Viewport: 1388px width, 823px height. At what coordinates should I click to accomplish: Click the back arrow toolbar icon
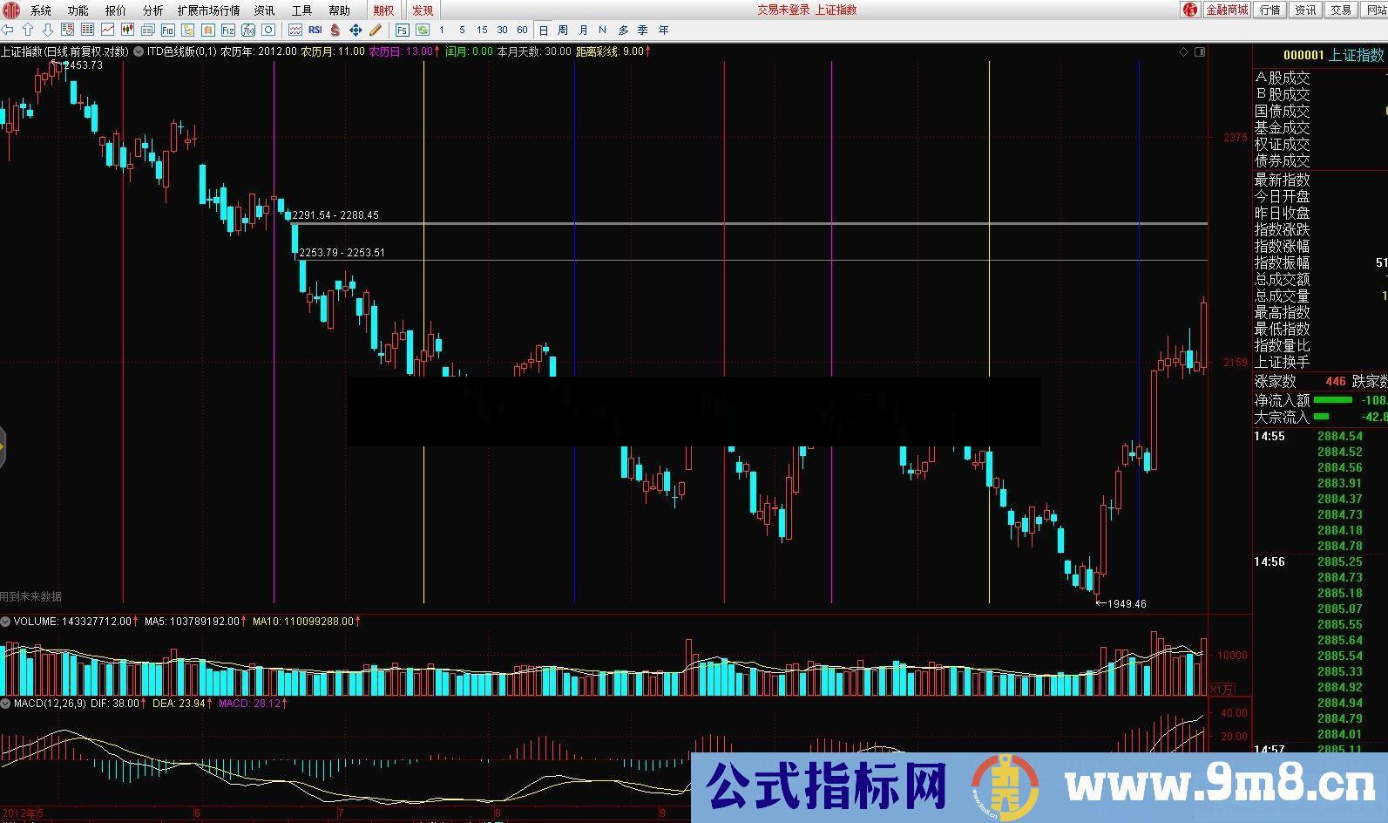8,30
